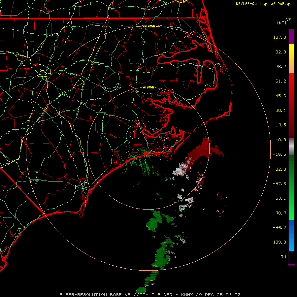Click the 14.5 scale value
This screenshot has width=297, height=297.
click(281, 125)
